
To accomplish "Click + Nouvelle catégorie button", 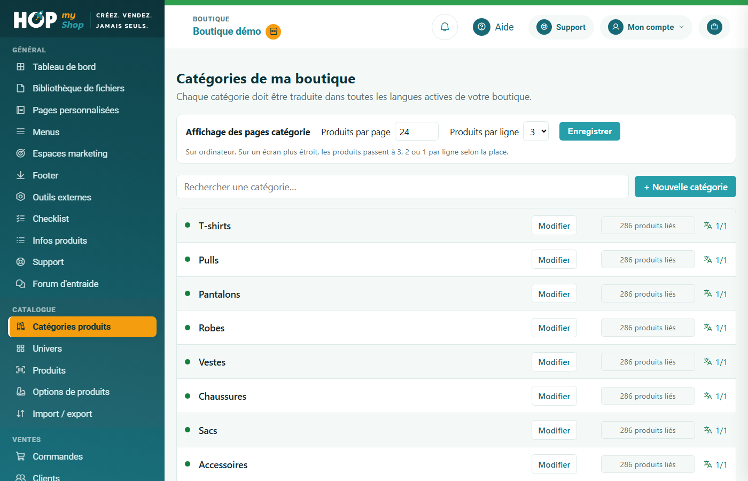I will coord(685,187).
